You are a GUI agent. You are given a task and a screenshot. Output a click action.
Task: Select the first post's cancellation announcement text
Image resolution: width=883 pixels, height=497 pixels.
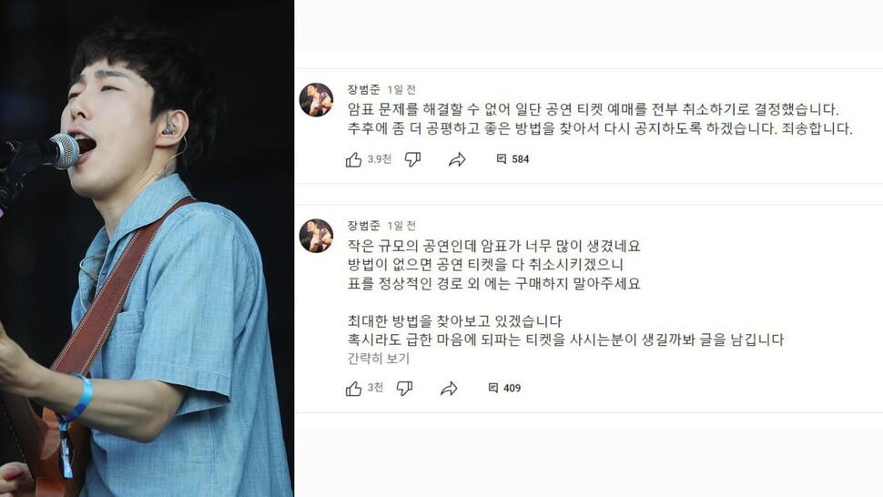600,118
